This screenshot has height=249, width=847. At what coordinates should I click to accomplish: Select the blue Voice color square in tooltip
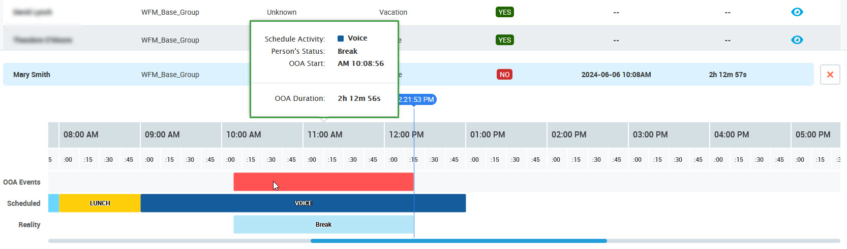[x=341, y=39]
